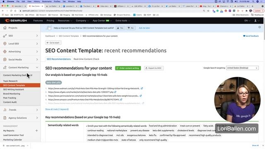Click Go to start button
The width and height of the screenshot is (265, 149).
click(x=53, y=43)
